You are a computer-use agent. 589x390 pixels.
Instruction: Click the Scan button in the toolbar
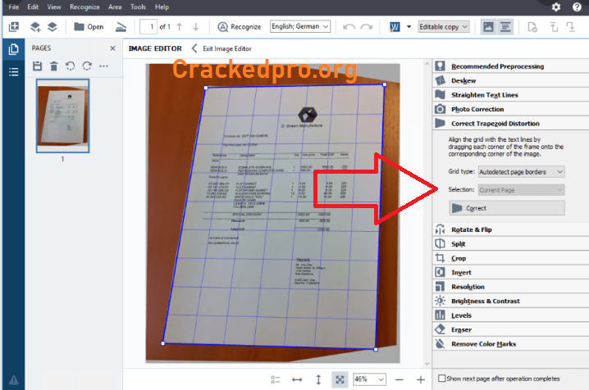click(118, 26)
